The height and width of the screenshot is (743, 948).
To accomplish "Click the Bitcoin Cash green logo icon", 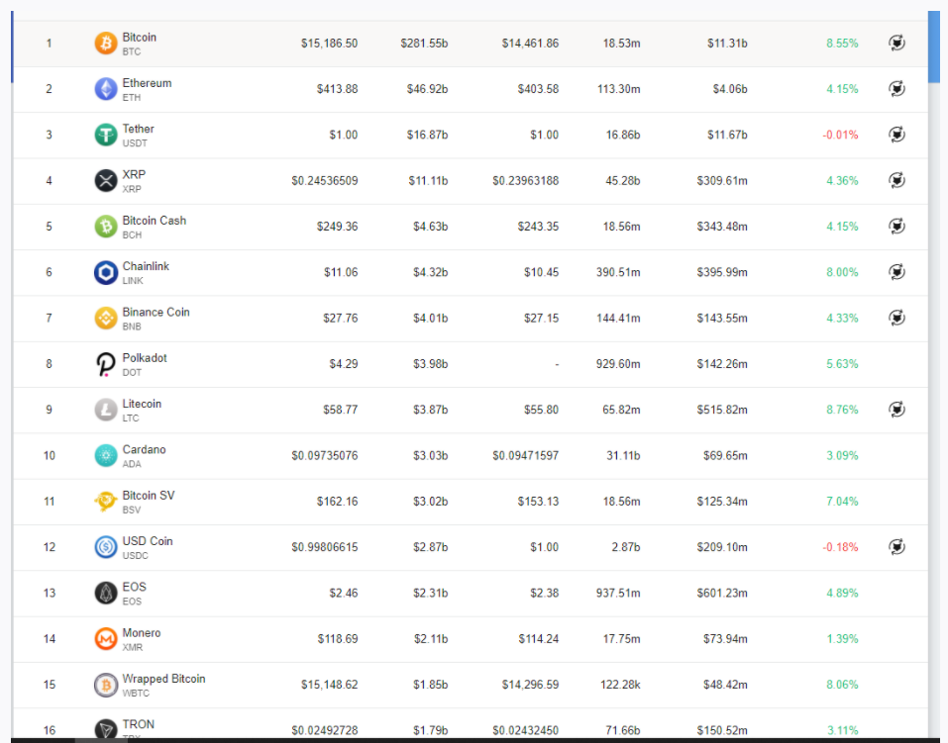I will click(x=106, y=227).
